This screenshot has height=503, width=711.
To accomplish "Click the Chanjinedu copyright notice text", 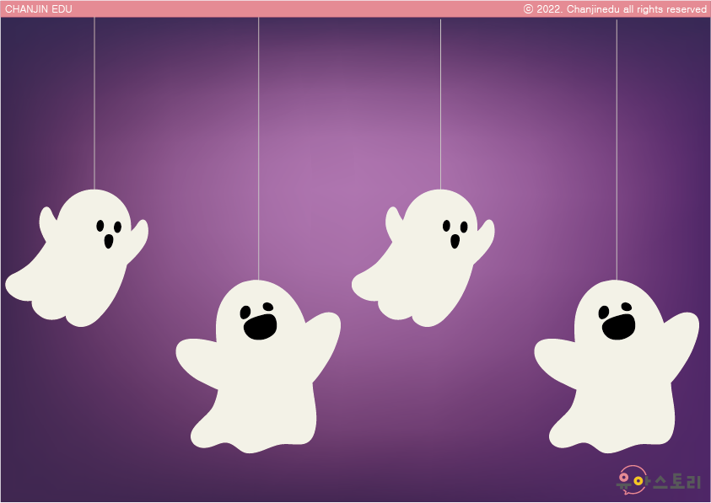I will coord(615,9).
